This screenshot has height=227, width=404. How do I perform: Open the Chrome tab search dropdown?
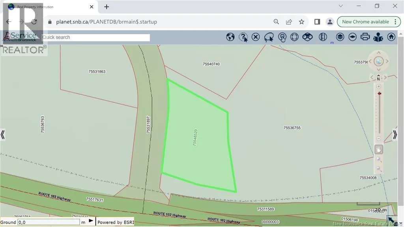click(341, 6)
